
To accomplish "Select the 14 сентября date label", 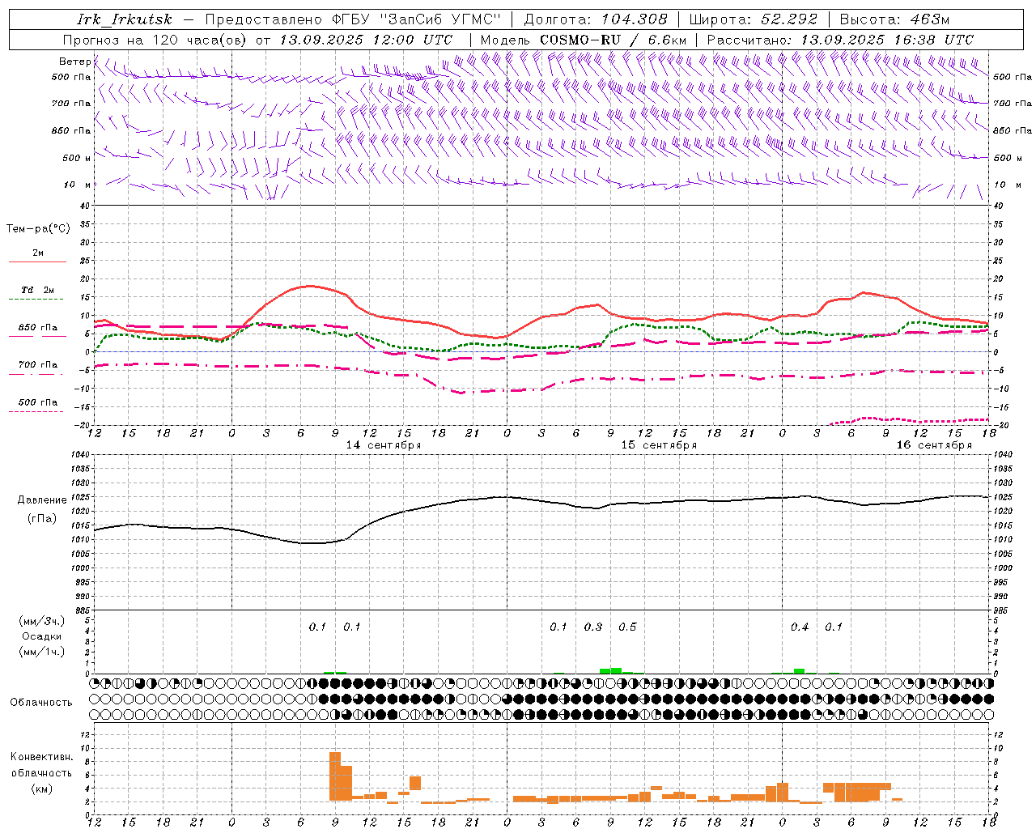I will point(384,445).
